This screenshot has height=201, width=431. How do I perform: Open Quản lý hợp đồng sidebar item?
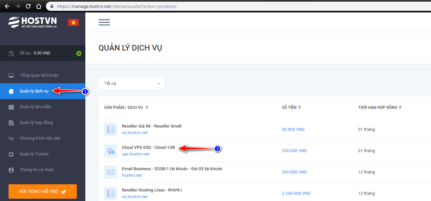coord(36,123)
